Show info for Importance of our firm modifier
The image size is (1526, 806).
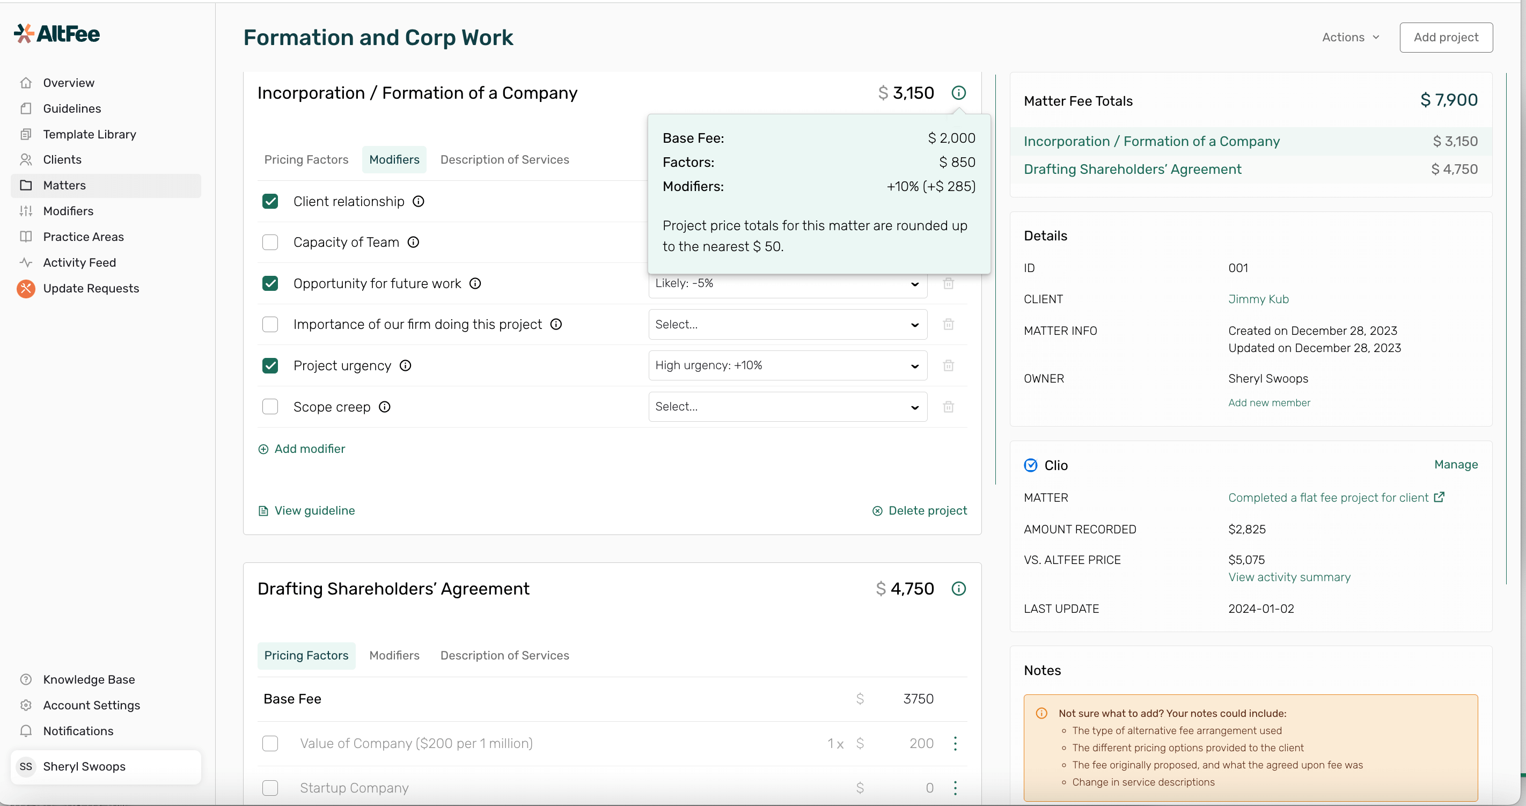556,324
